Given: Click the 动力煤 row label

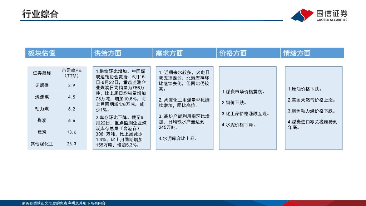Looking at the screenshot, I should [x=42, y=109].
